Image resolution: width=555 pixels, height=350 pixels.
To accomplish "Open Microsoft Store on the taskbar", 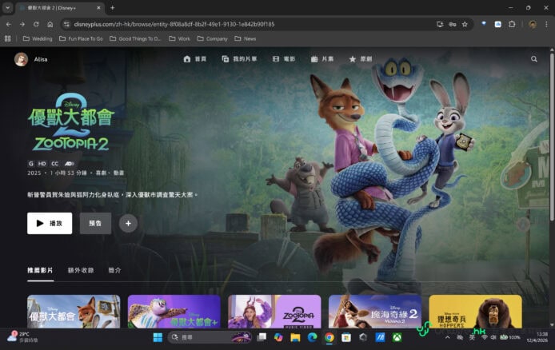I will (346, 338).
